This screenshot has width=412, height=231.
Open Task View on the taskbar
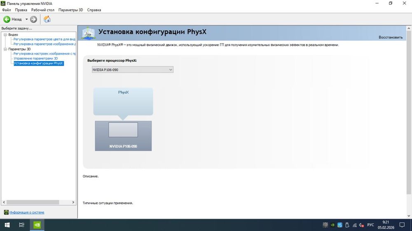pyautogui.click(x=21, y=225)
